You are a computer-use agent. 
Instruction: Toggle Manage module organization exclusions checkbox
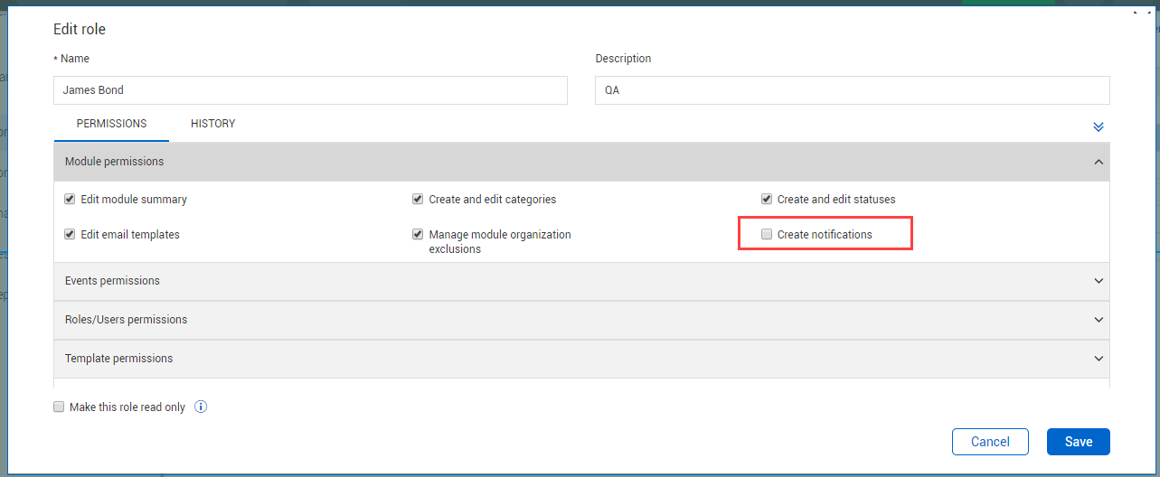(x=418, y=234)
